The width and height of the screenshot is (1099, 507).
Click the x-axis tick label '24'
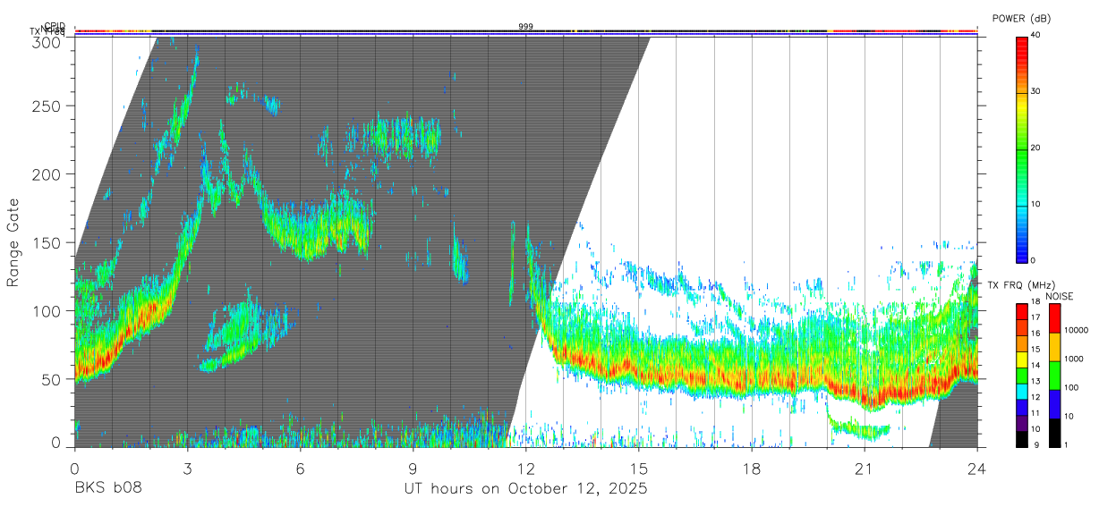pos(977,469)
